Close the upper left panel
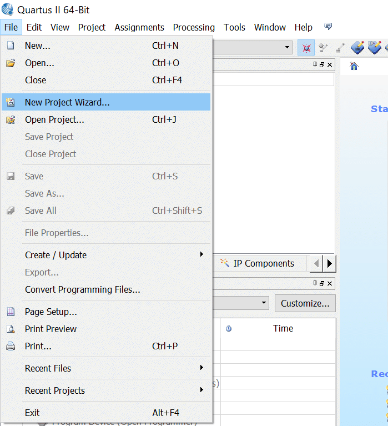The height and width of the screenshot is (426, 388). pyautogui.click(x=330, y=64)
